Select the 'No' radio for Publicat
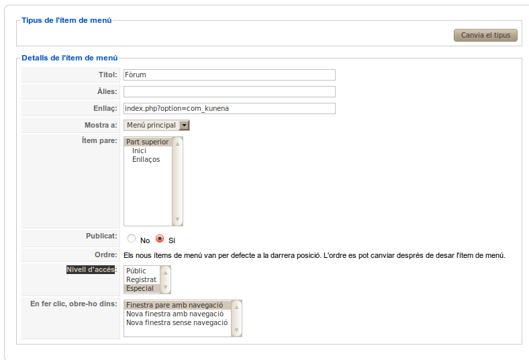Screen dimensions: 529x360 [132, 238]
